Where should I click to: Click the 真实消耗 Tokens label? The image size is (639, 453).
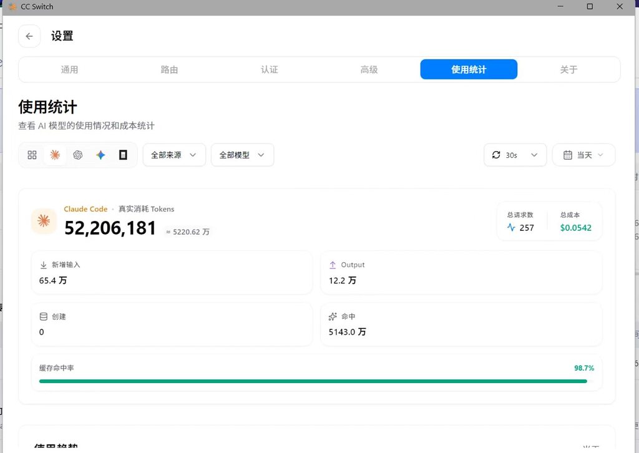[x=146, y=209]
